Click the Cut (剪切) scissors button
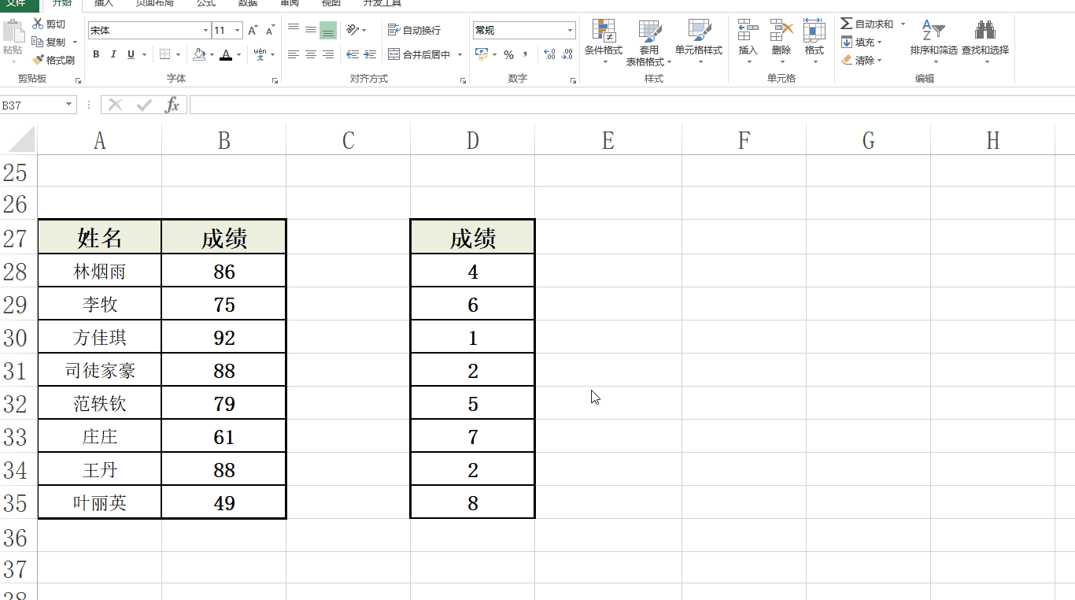The image size is (1075, 600). coord(49,24)
